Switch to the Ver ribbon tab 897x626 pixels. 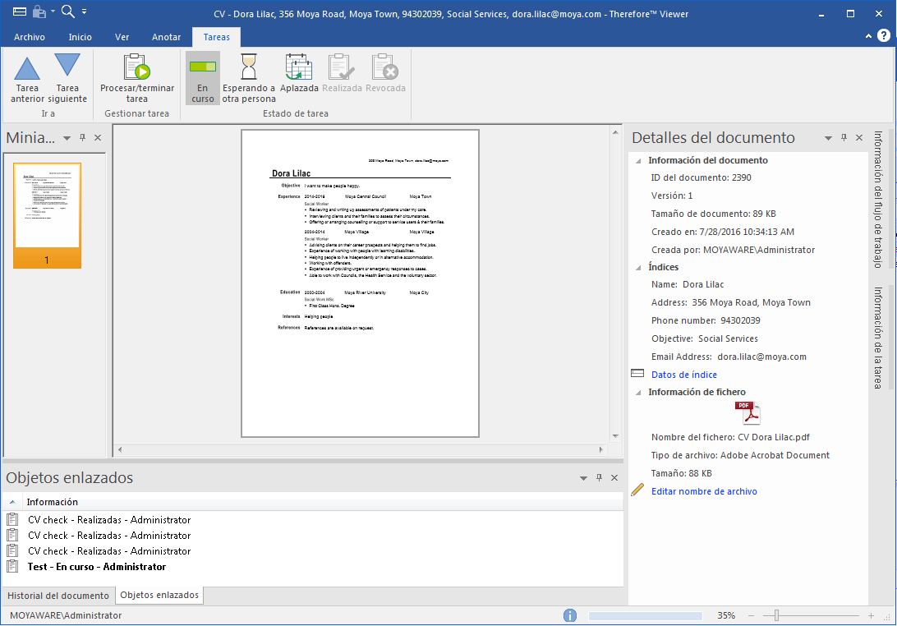coord(122,37)
